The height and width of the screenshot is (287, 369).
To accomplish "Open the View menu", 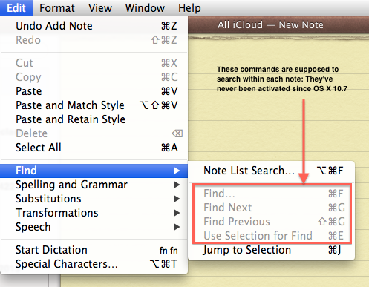I will tap(100, 8).
